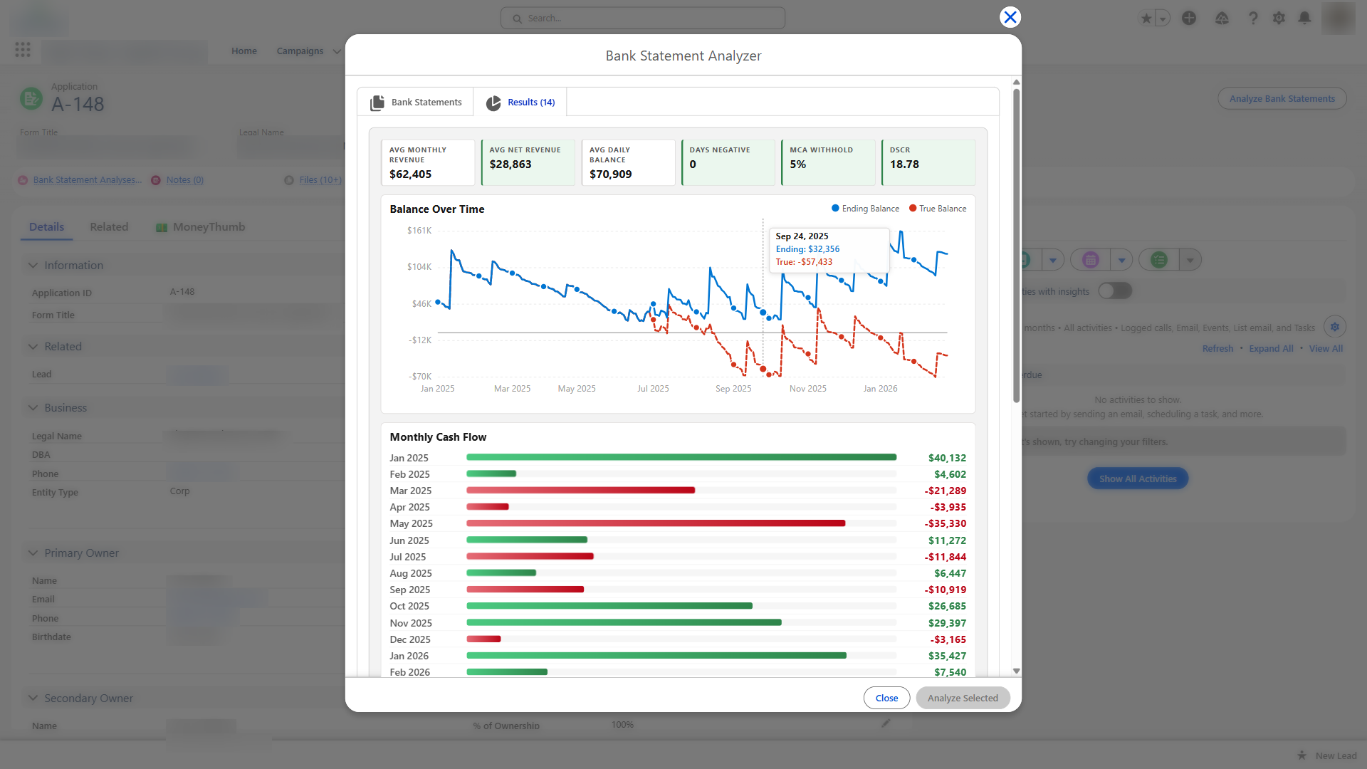Image resolution: width=1367 pixels, height=769 pixels.
Task: Open the app launcher grid icon
Action: coord(23,50)
